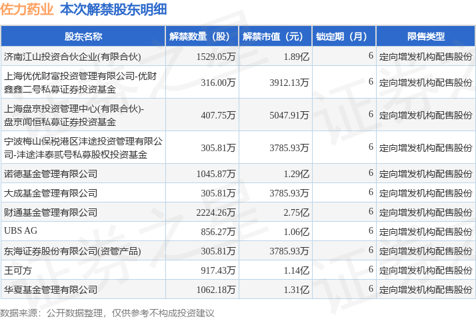Click shareholder 上海盘京投资管理中心 fund name
This screenshot has width=476, height=319.
[74, 115]
